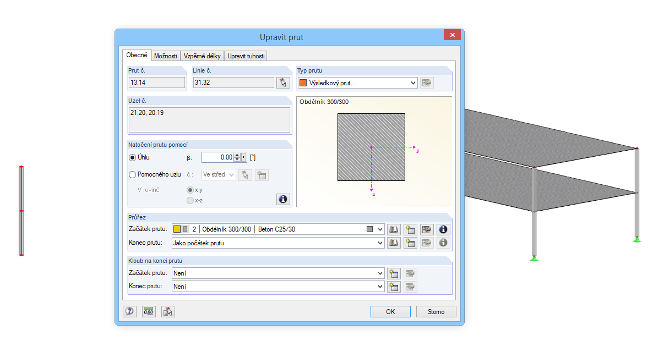Image resolution: width=664 pixels, height=341 pixels.
Task: Confirm dialog with OK button
Action: (x=390, y=312)
